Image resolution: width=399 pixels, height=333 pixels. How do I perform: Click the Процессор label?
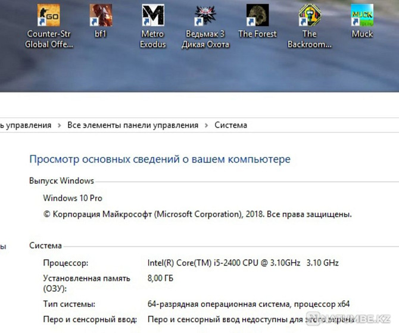coord(66,263)
